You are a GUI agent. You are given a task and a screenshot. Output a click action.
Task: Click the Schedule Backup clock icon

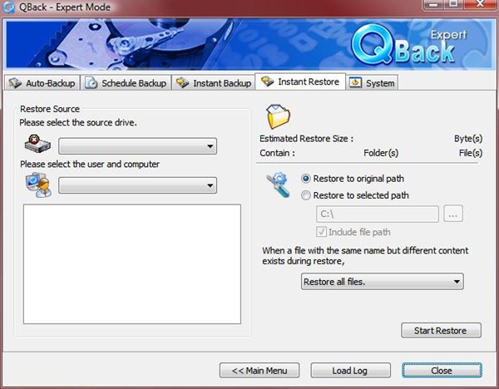tap(91, 83)
